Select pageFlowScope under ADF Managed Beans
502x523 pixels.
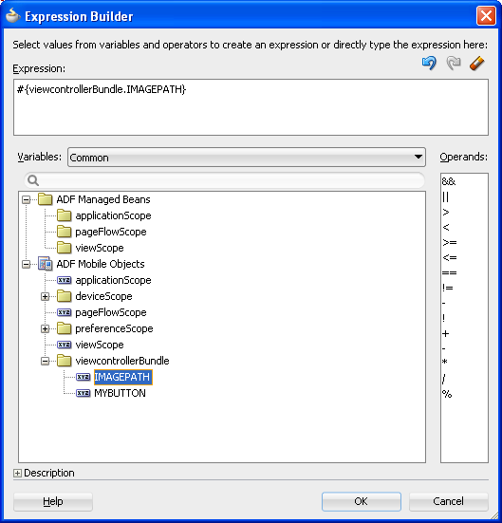(x=111, y=232)
